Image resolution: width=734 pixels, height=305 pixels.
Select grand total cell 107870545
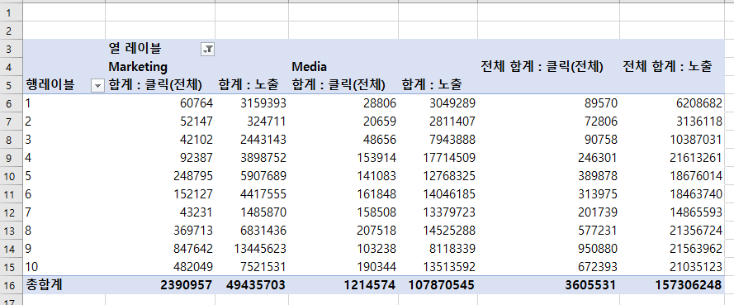click(x=438, y=285)
